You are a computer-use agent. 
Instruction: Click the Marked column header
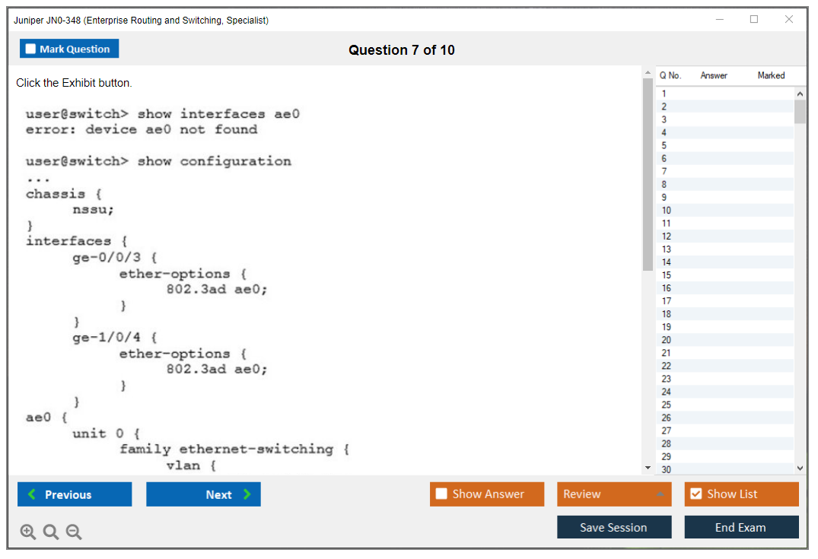tap(771, 75)
